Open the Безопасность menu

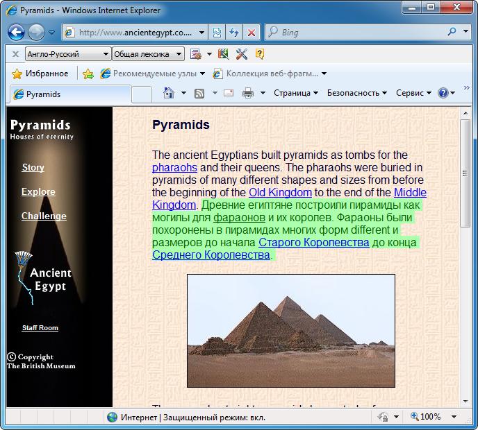(x=357, y=93)
